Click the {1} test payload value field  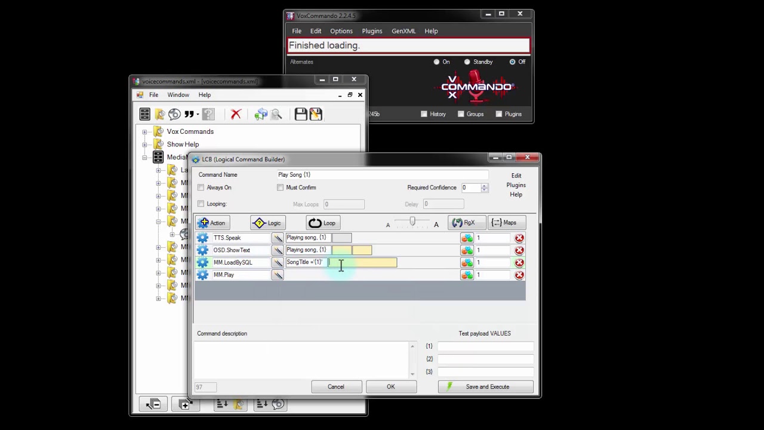[x=485, y=346]
